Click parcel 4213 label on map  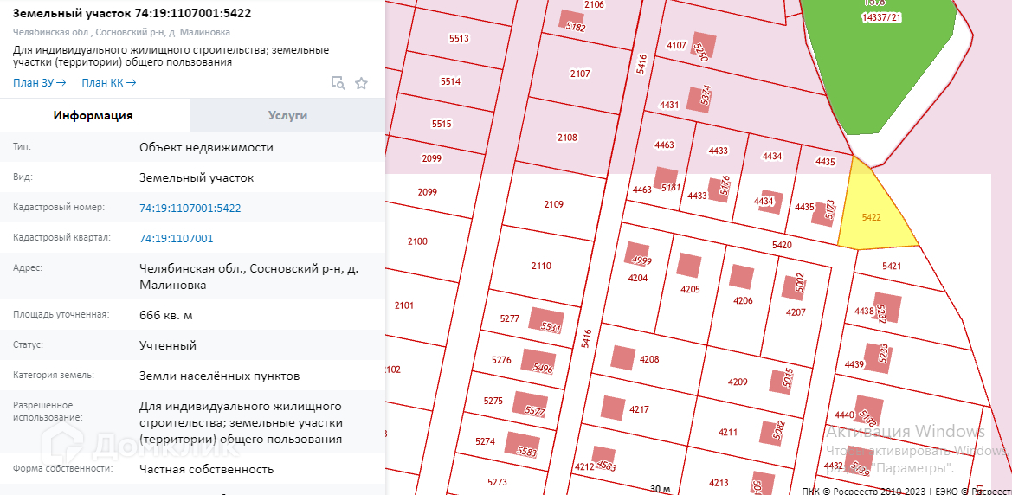point(719,482)
